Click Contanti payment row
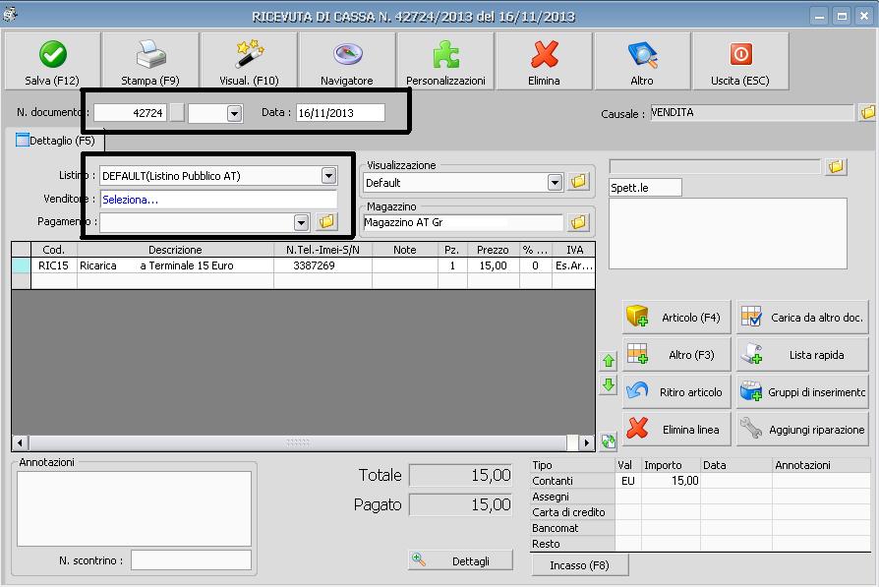The image size is (879, 587). [700, 481]
